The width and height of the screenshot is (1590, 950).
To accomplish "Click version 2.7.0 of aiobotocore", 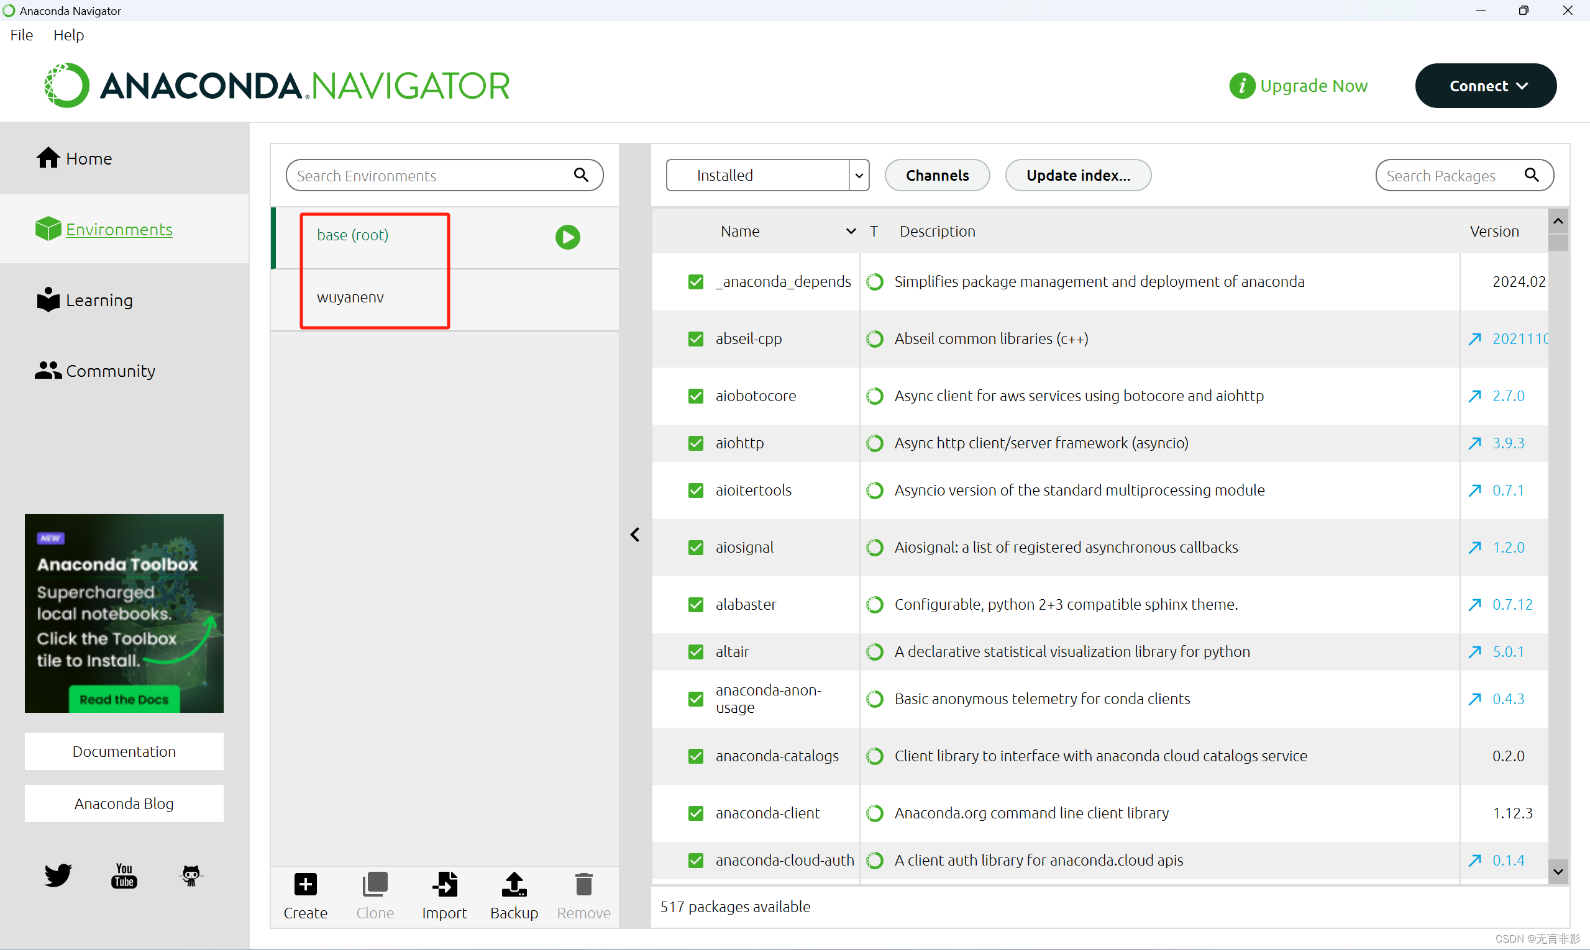I will (1508, 396).
